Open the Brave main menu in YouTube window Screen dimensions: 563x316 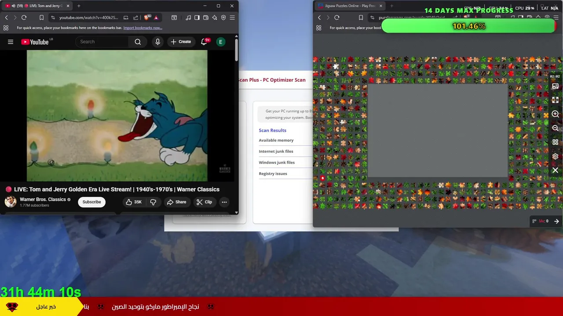coord(232,18)
